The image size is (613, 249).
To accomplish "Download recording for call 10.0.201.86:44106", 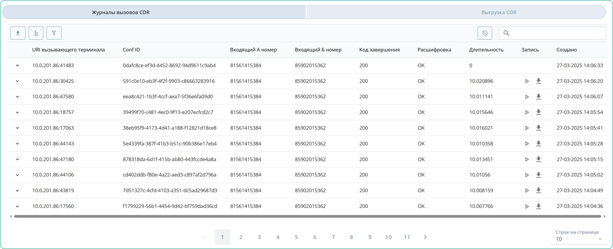I will 538,175.
